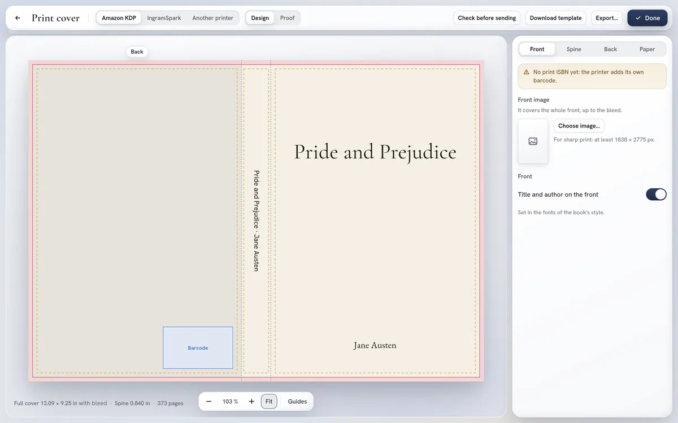The image size is (678, 423).
Task: Click Jane Austen author name on front
Action: (x=375, y=345)
